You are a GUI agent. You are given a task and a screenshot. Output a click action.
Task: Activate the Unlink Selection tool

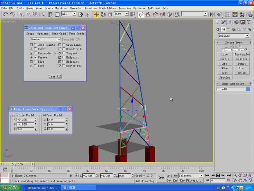[x=28, y=14]
